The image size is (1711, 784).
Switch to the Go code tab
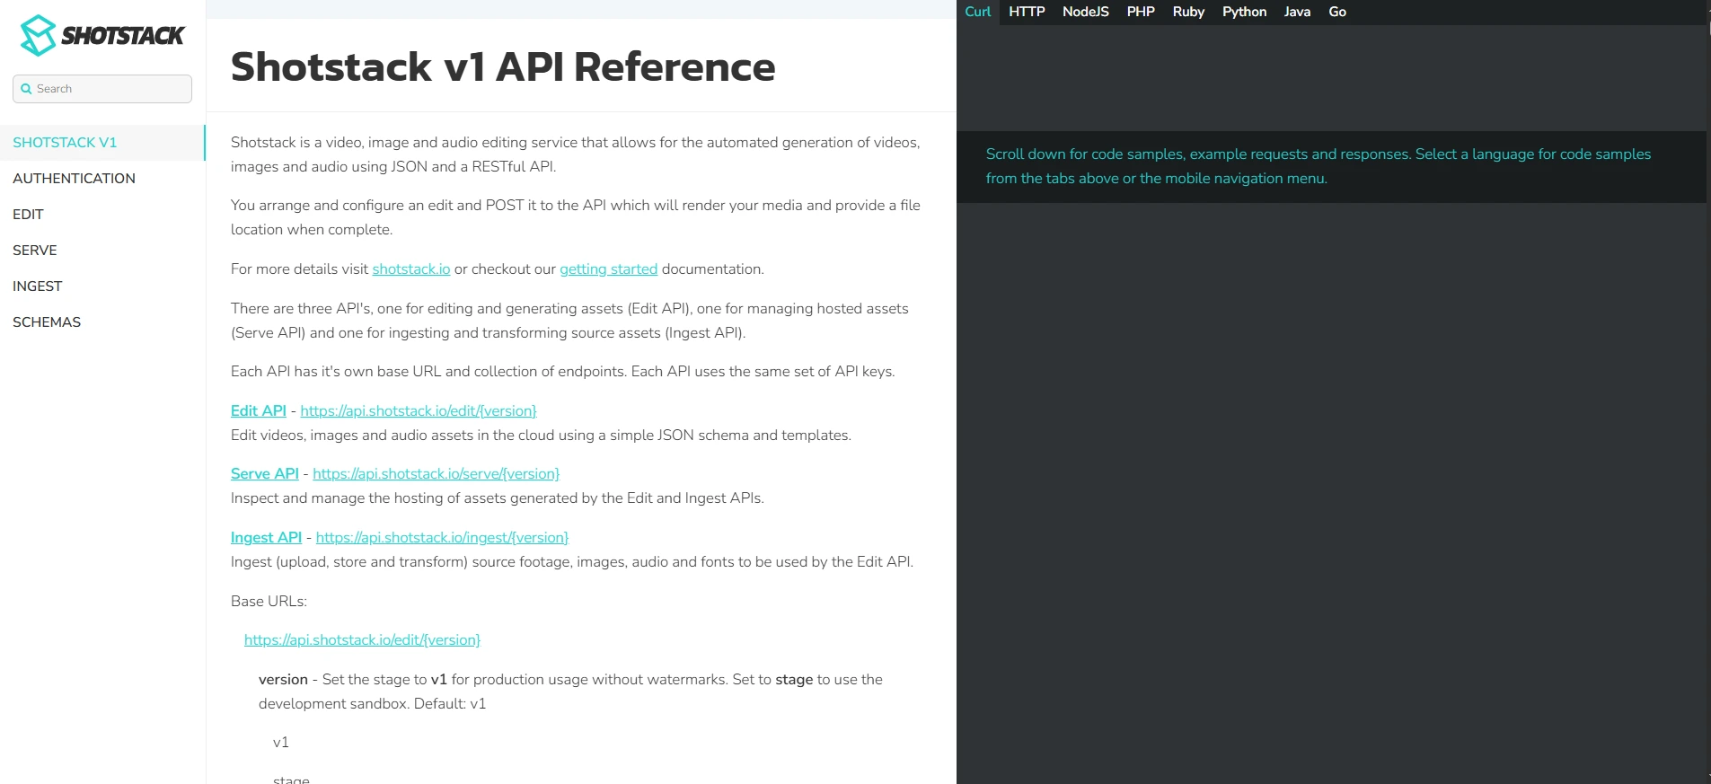tap(1337, 12)
